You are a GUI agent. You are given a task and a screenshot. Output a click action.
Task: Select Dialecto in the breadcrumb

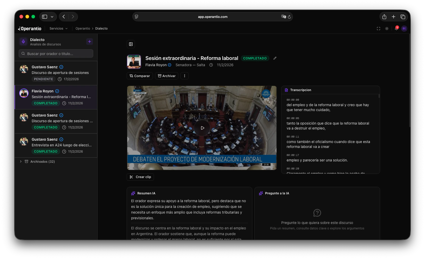(x=101, y=29)
